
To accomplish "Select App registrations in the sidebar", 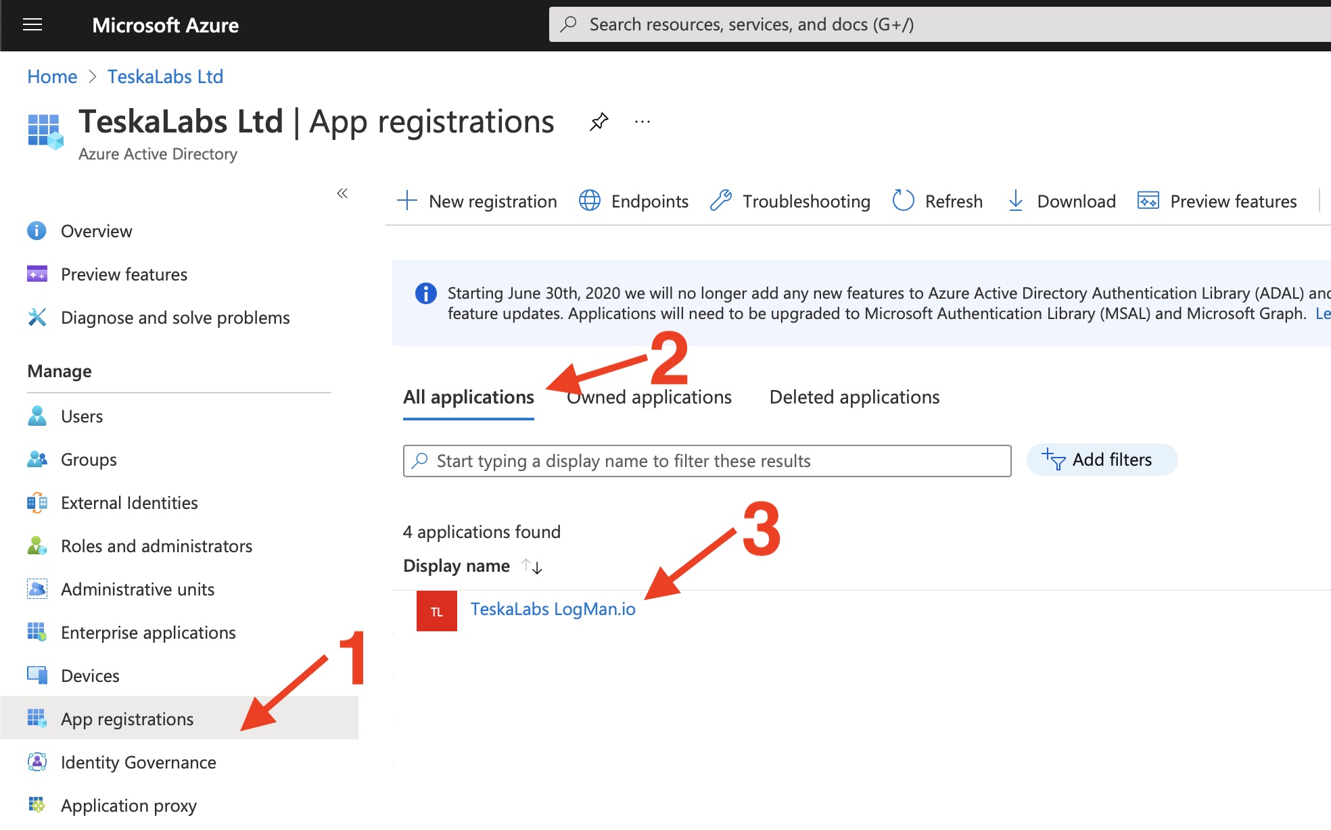I will pyautogui.click(x=179, y=718).
